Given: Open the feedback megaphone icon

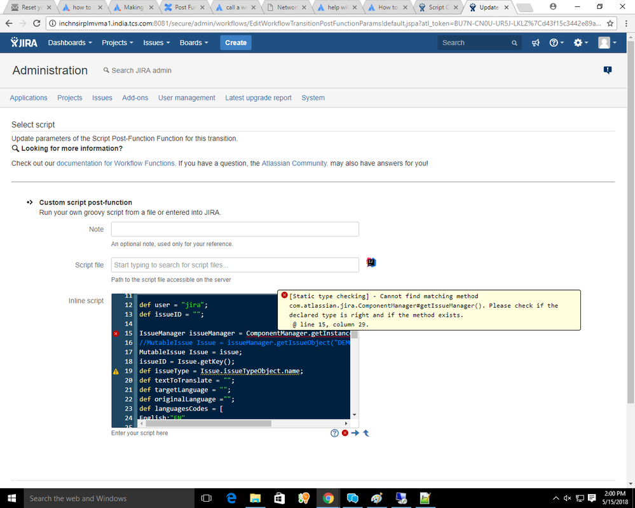Looking at the screenshot, I should 535,43.
